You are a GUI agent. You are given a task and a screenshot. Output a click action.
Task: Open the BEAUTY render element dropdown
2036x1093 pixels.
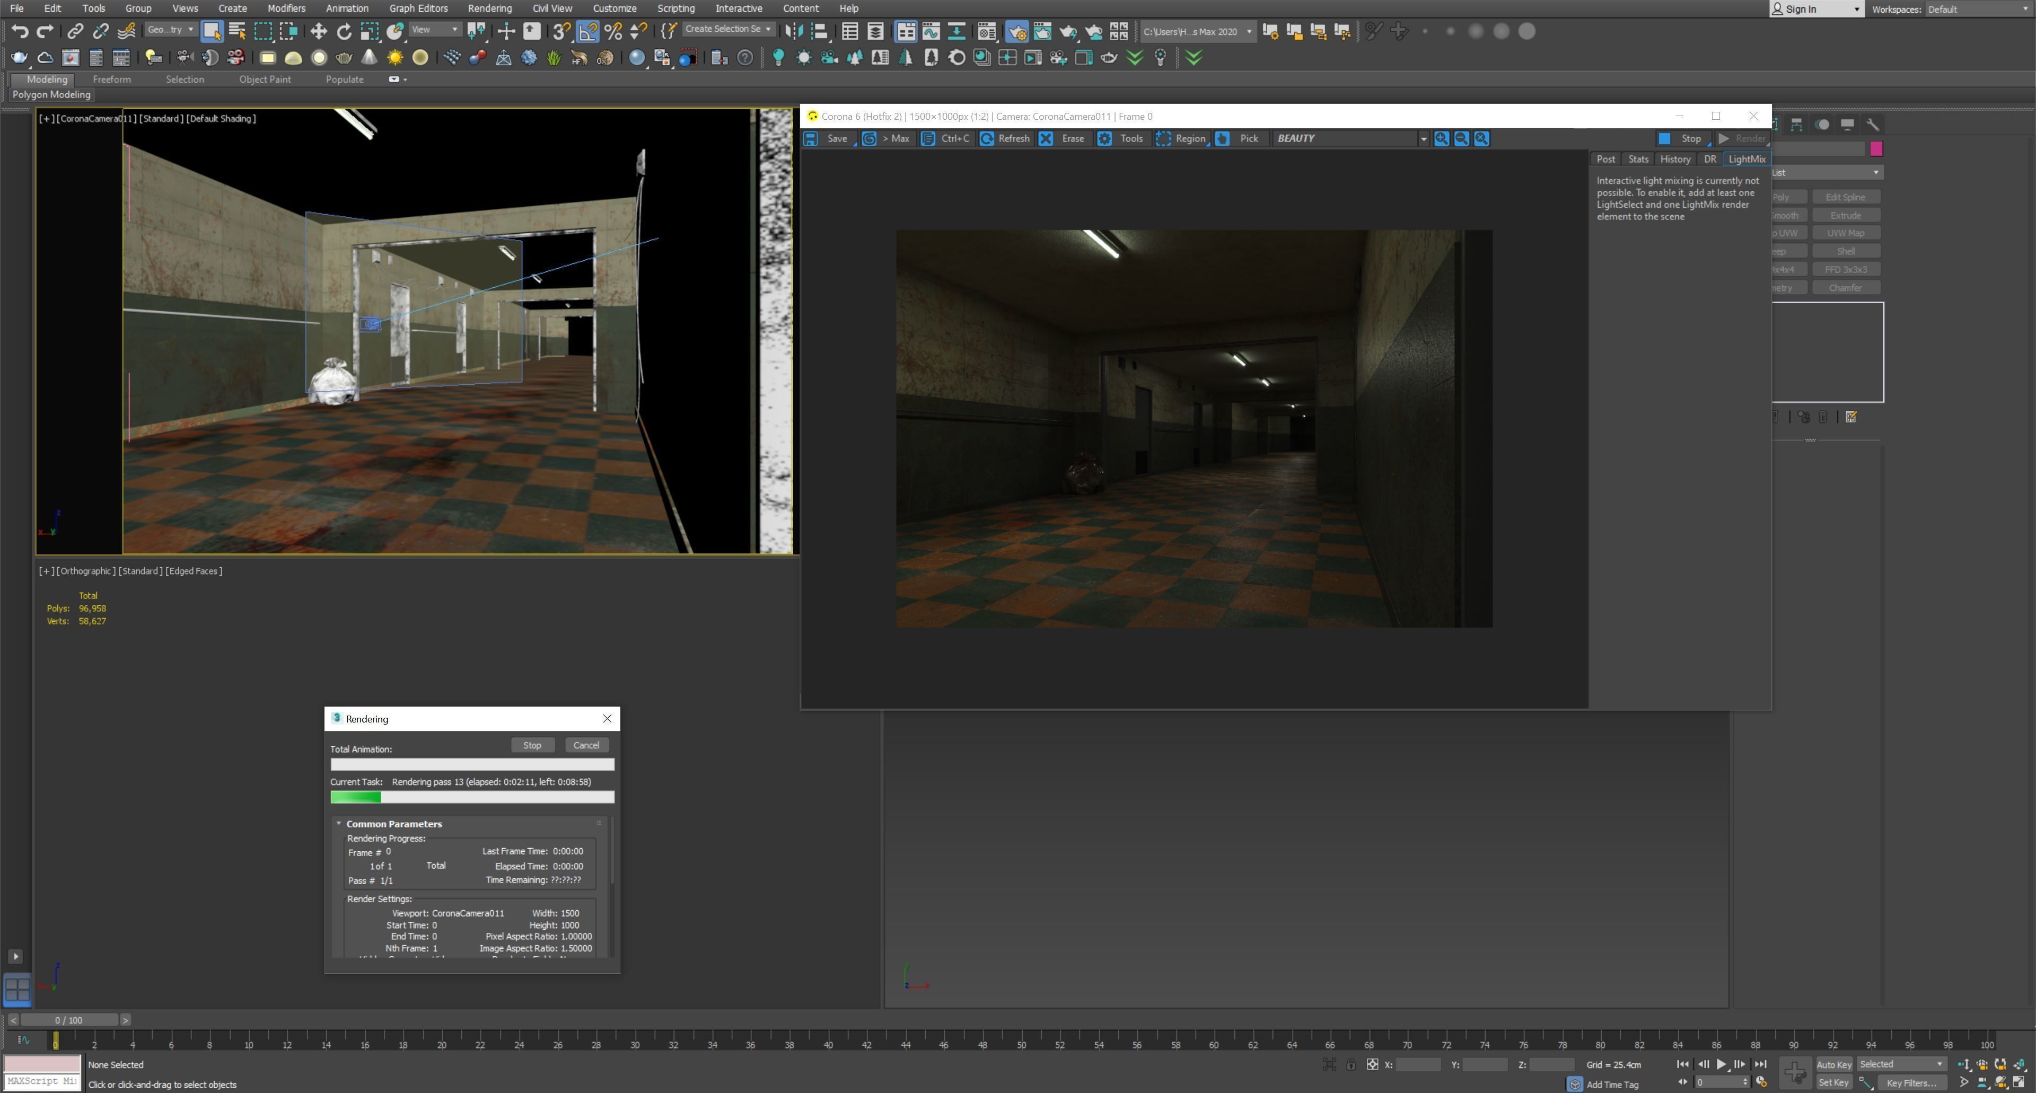click(x=1423, y=139)
